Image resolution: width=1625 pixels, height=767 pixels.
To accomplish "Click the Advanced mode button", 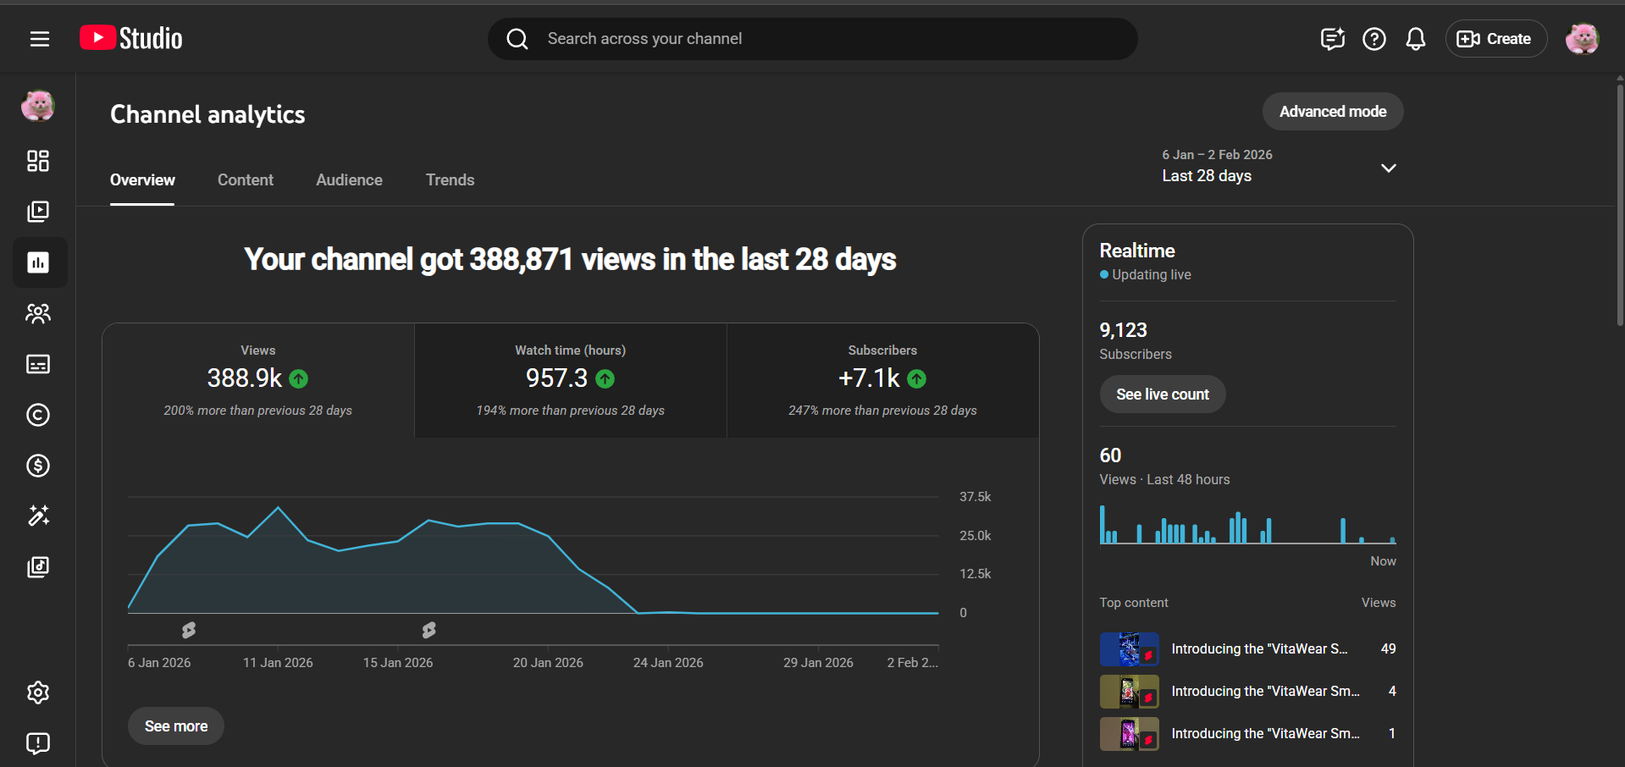I will click(1332, 112).
